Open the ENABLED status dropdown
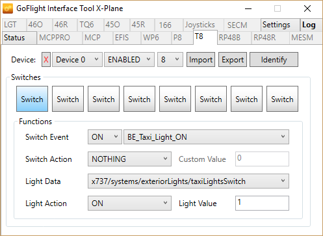 pos(129,59)
